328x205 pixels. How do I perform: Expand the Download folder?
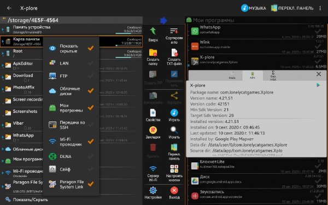tap(2, 77)
